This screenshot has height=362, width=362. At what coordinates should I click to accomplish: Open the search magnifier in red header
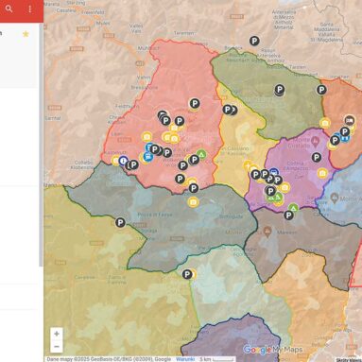click(9, 9)
